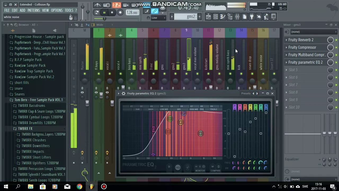339x191 pixels.
Task: Click the record button
Action: (x=120, y=12)
